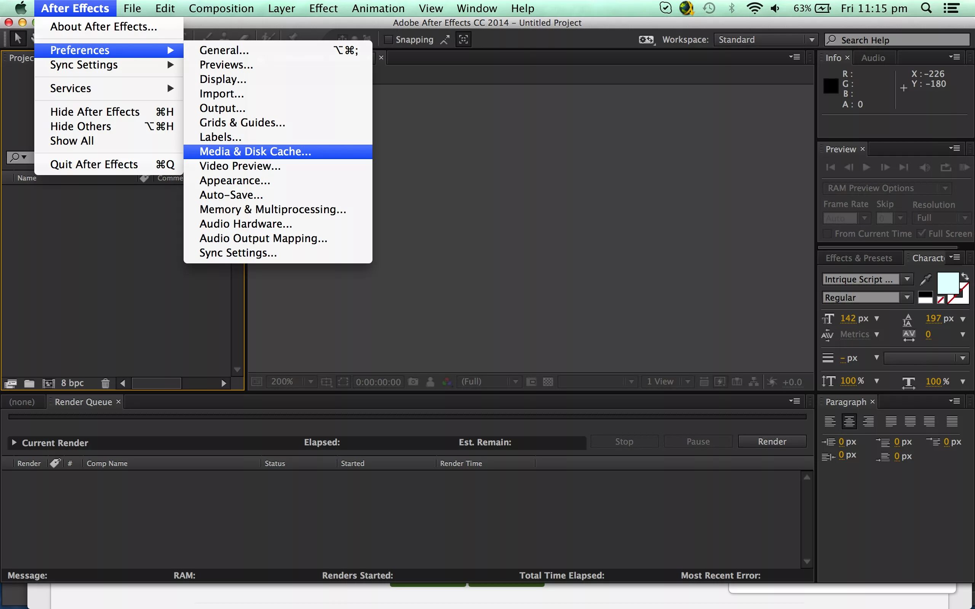Switch to Effects & Presets tab

[858, 258]
